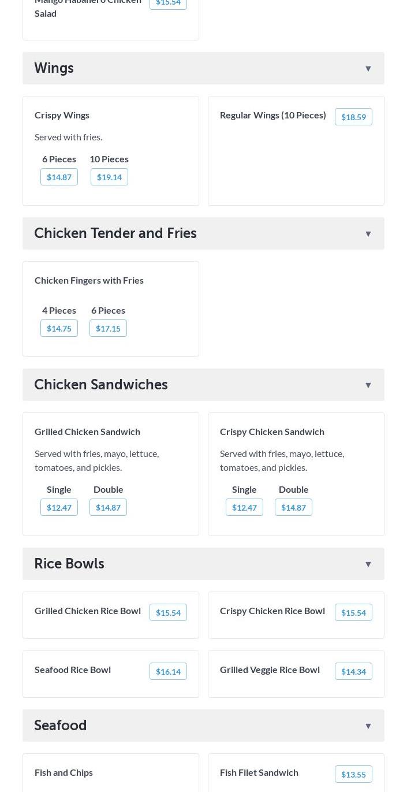Add Crispy Chicken Rice Bowl $15.54

(353, 612)
